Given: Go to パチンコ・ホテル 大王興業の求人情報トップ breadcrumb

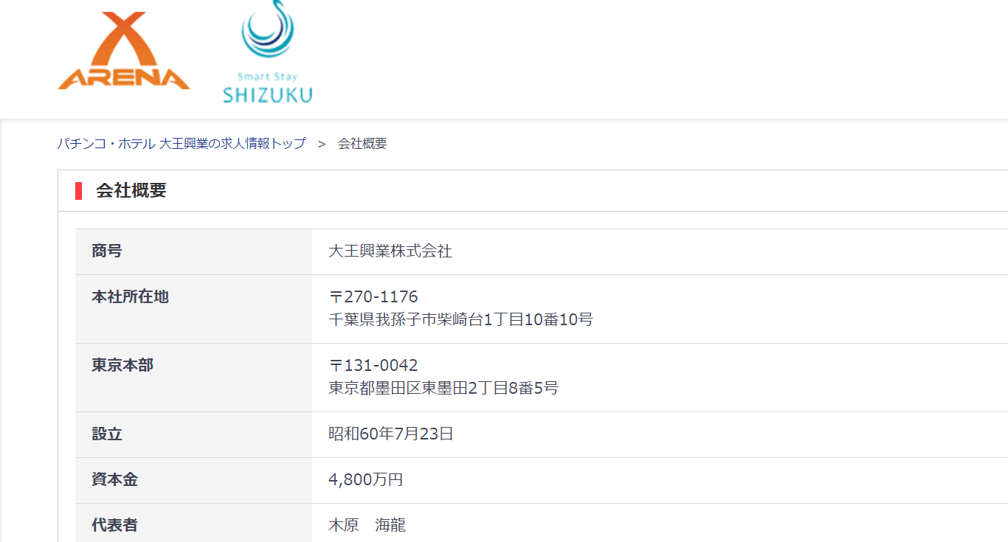Looking at the screenshot, I should (x=182, y=144).
